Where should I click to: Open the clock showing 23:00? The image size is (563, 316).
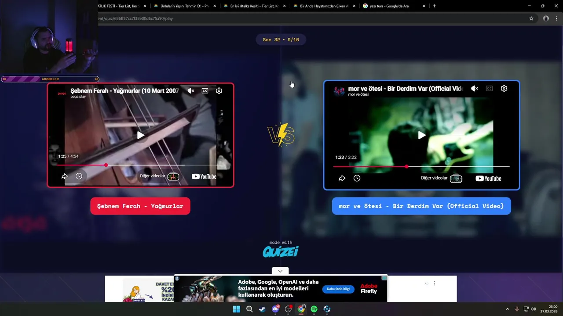549,309
